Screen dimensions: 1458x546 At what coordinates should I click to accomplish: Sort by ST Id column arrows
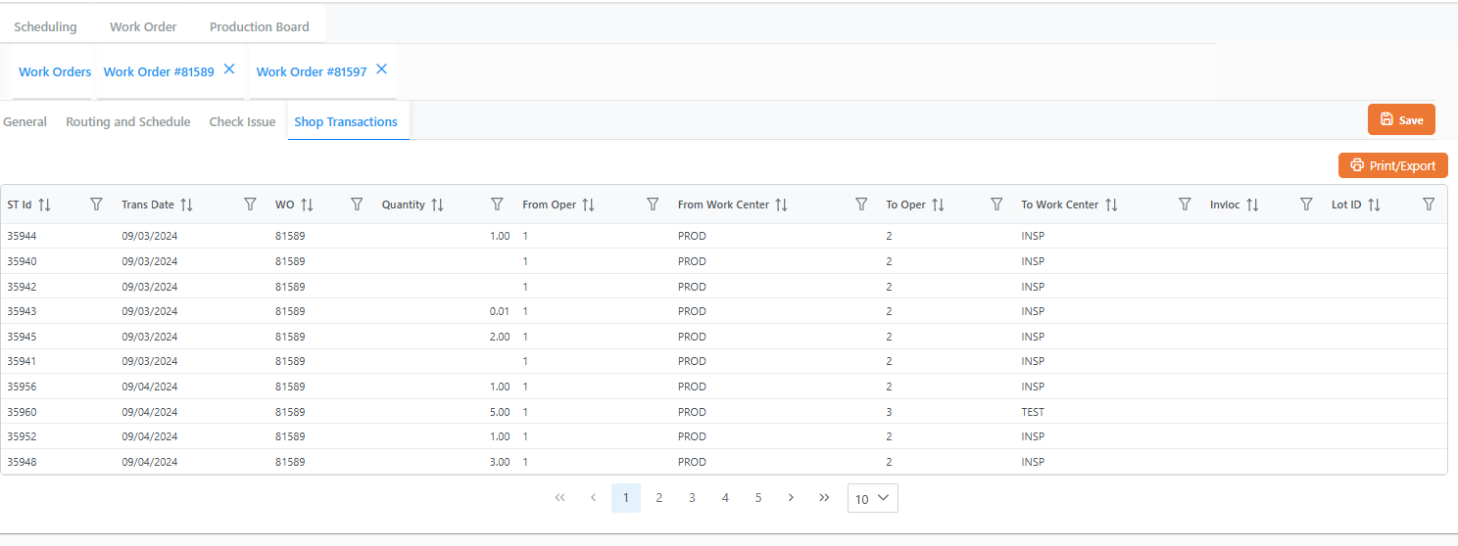pos(44,205)
